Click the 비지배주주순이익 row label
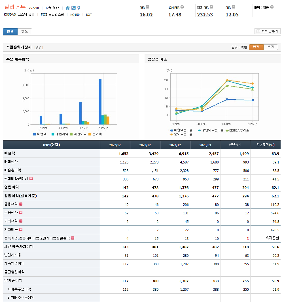 click(x=21, y=298)
